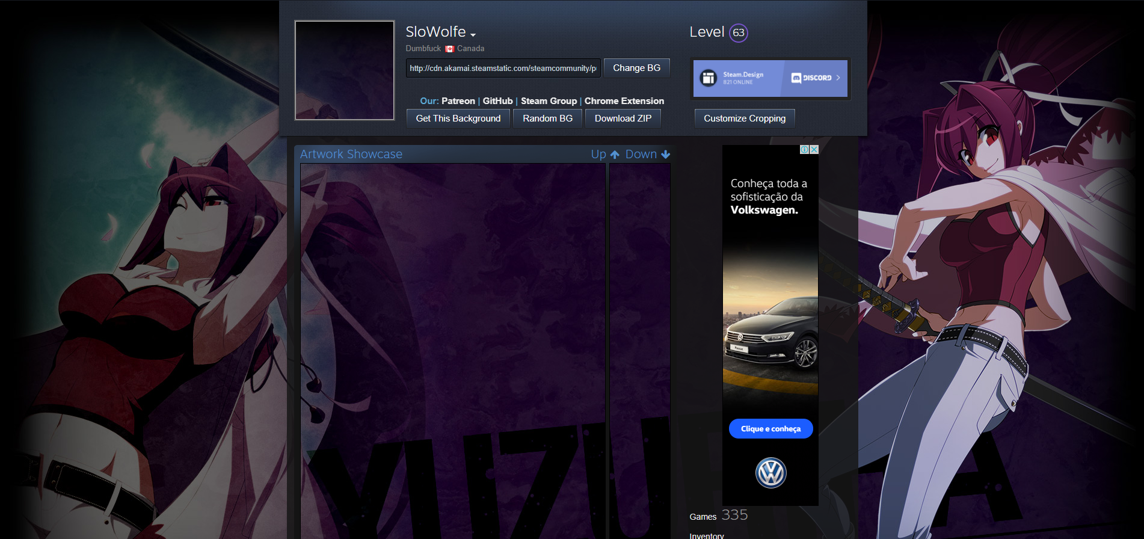Open Customize Cropping
The width and height of the screenshot is (1144, 539).
click(745, 119)
